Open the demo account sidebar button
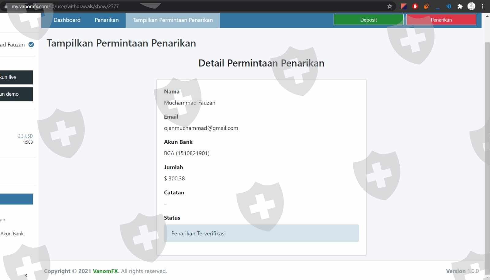Viewport: 490px width, 280px height. tap(16, 94)
